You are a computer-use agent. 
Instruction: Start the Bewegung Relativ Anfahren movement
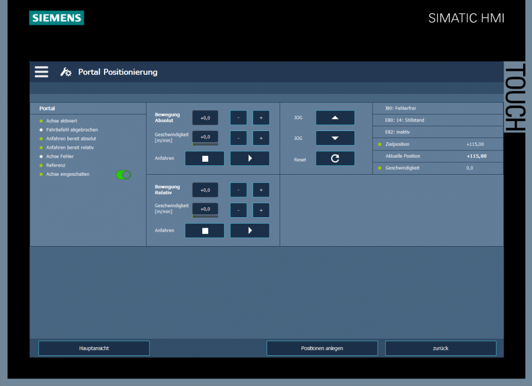tap(249, 231)
